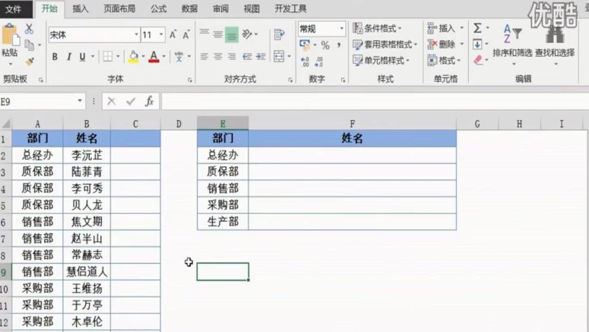Click the accounting number format icon
Image resolution: width=589 pixels, height=332 pixels.
pyautogui.click(x=305, y=45)
